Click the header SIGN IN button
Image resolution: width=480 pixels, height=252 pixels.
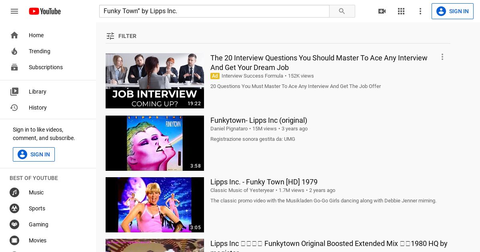click(x=452, y=11)
